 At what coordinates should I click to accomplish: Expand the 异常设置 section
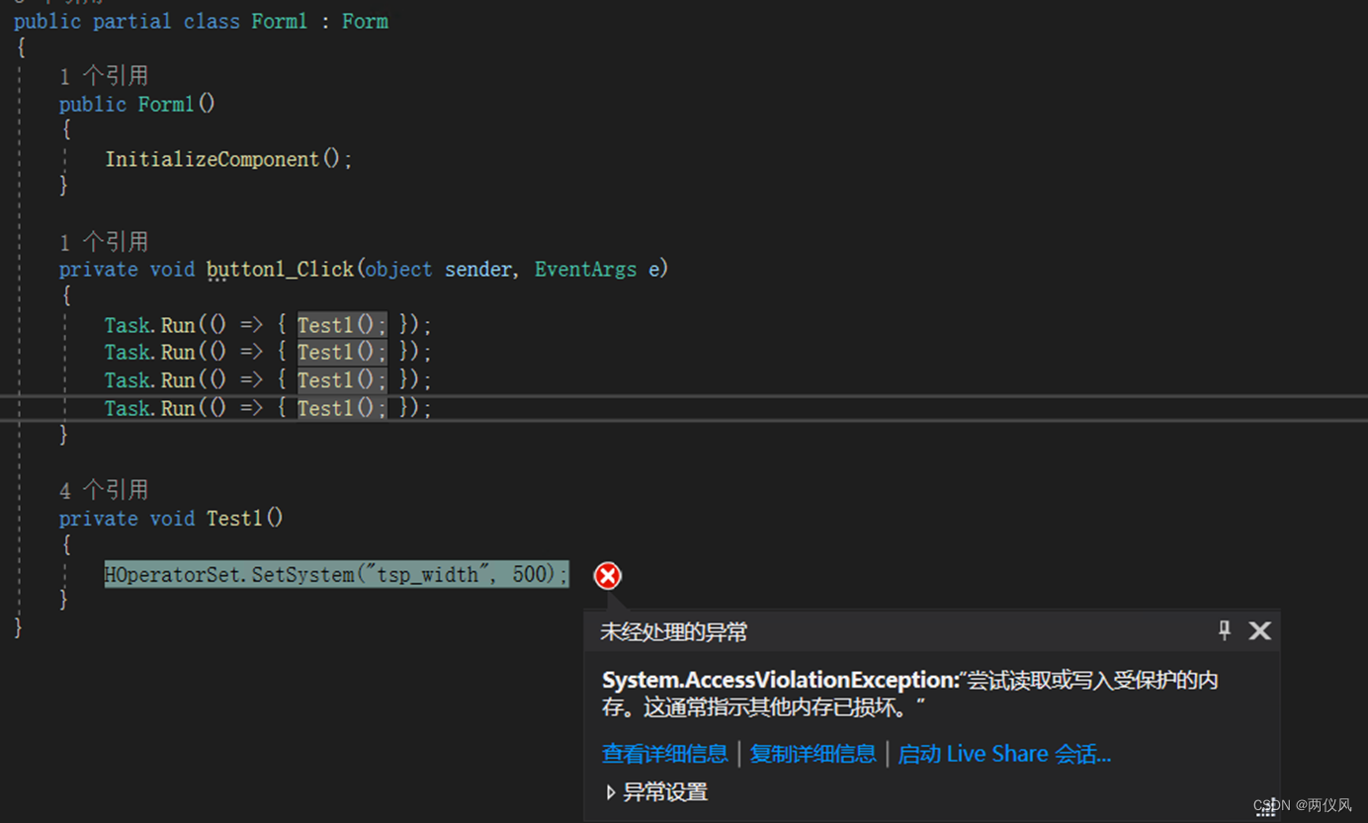pos(657,792)
